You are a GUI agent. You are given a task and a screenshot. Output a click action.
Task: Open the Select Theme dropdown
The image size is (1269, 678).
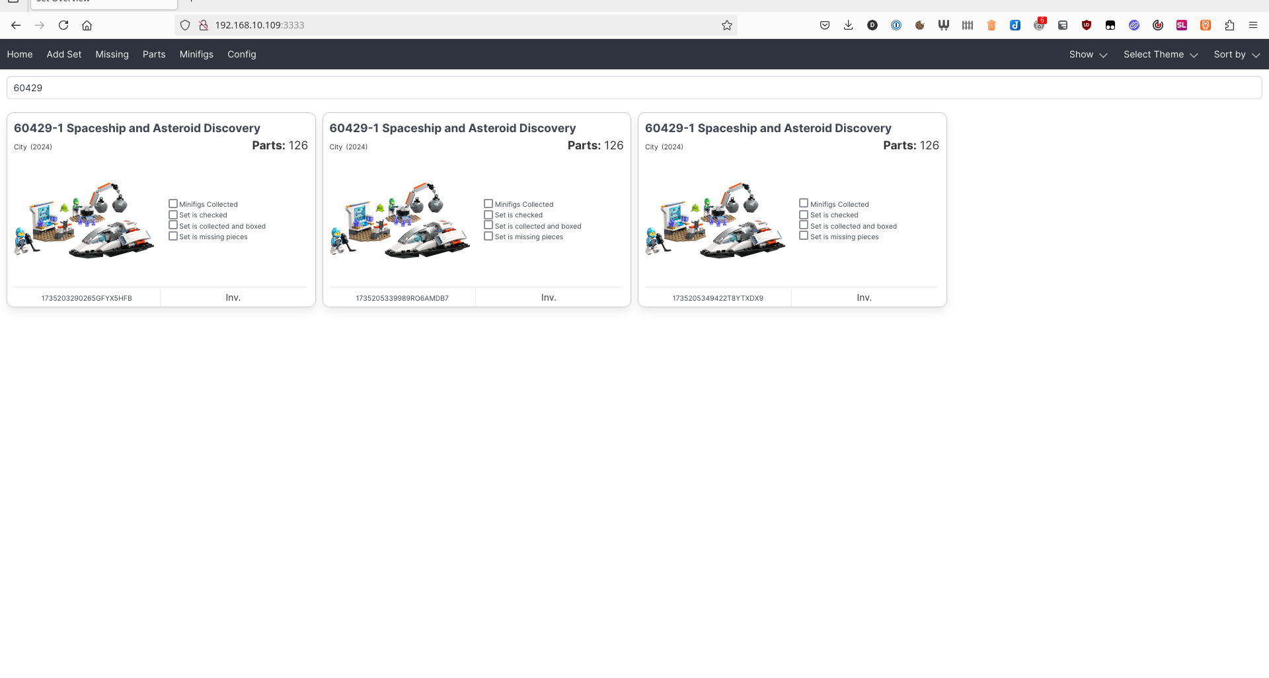pos(1160,54)
